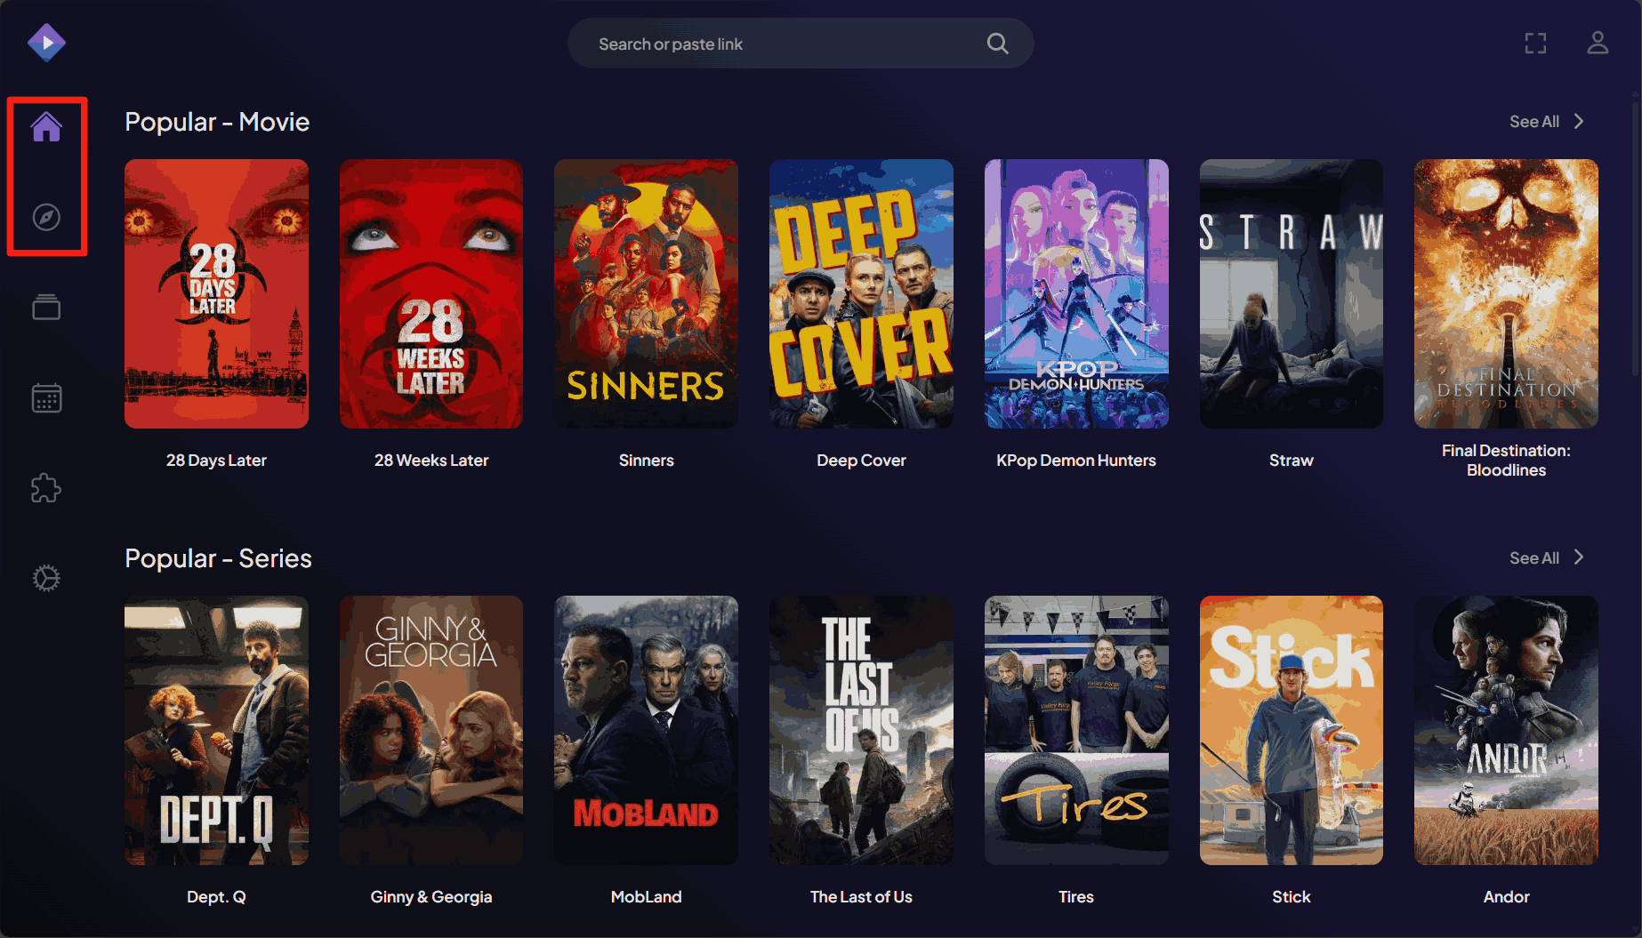Click the Search or paste link field
The image size is (1642, 938).
[801, 44]
